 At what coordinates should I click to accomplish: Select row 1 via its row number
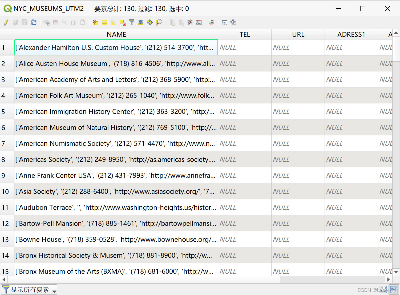[7, 47]
